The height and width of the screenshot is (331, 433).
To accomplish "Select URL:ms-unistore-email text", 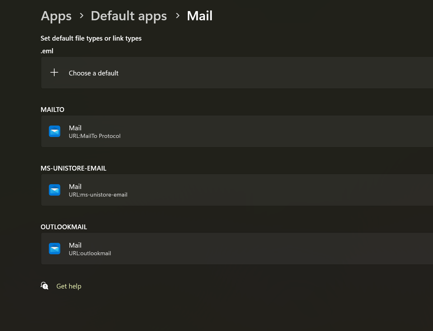I will [98, 195].
